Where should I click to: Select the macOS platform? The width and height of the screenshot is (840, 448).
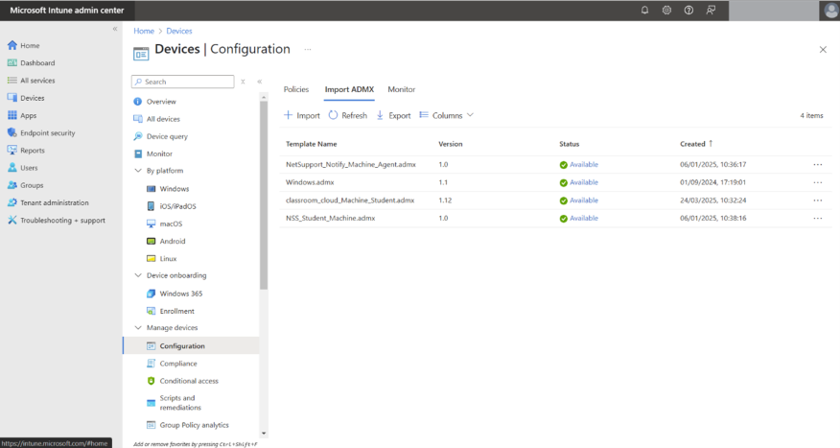[x=171, y=224]
